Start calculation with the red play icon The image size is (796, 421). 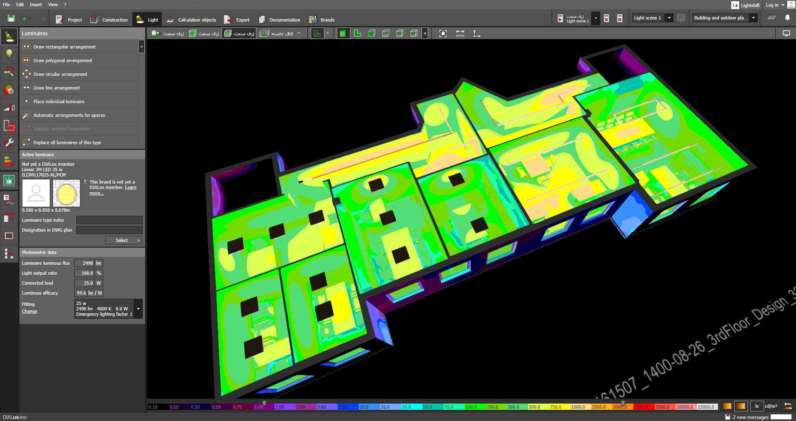coord(560,19)
